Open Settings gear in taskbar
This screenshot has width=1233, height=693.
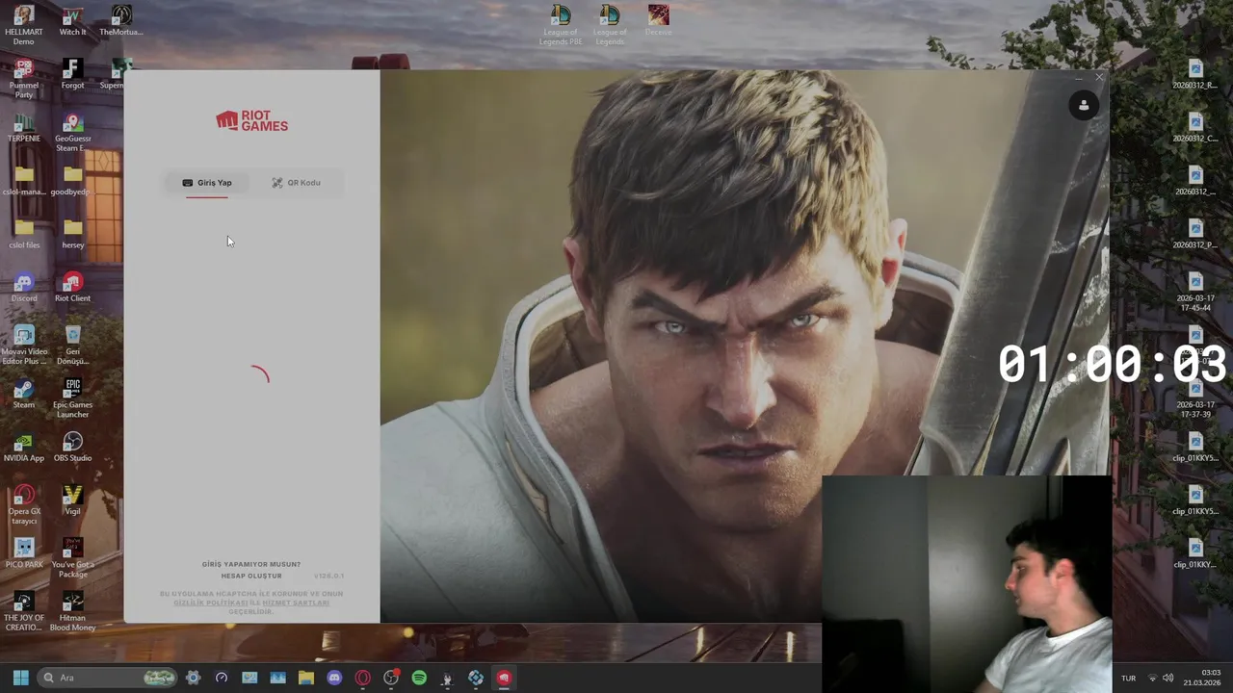point(193,678)
